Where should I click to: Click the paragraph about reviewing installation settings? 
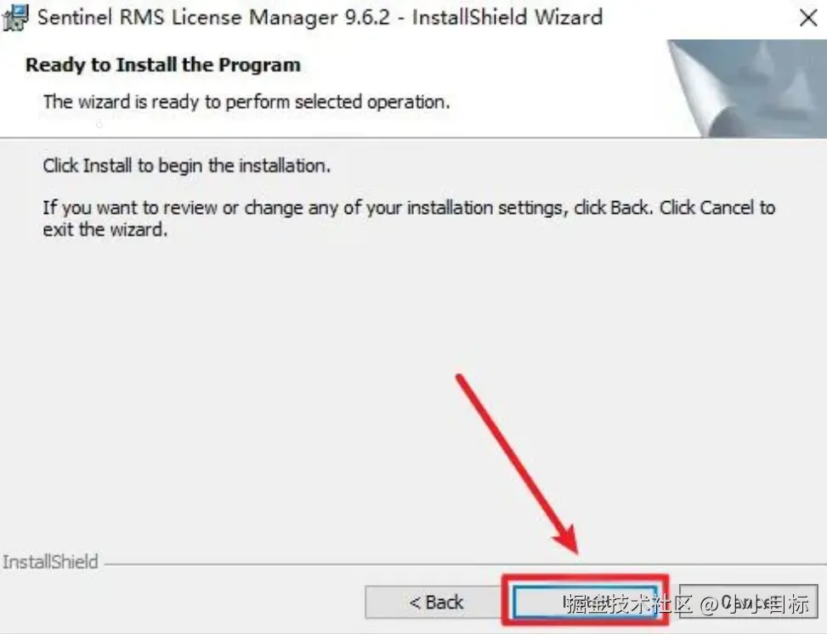pyautogui.click(x=409, y=218)
